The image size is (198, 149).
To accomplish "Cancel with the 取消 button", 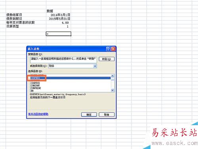I will (107, 114).
